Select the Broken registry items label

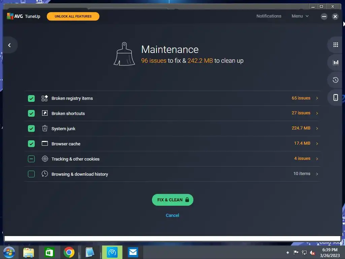[x=72, y=98]
